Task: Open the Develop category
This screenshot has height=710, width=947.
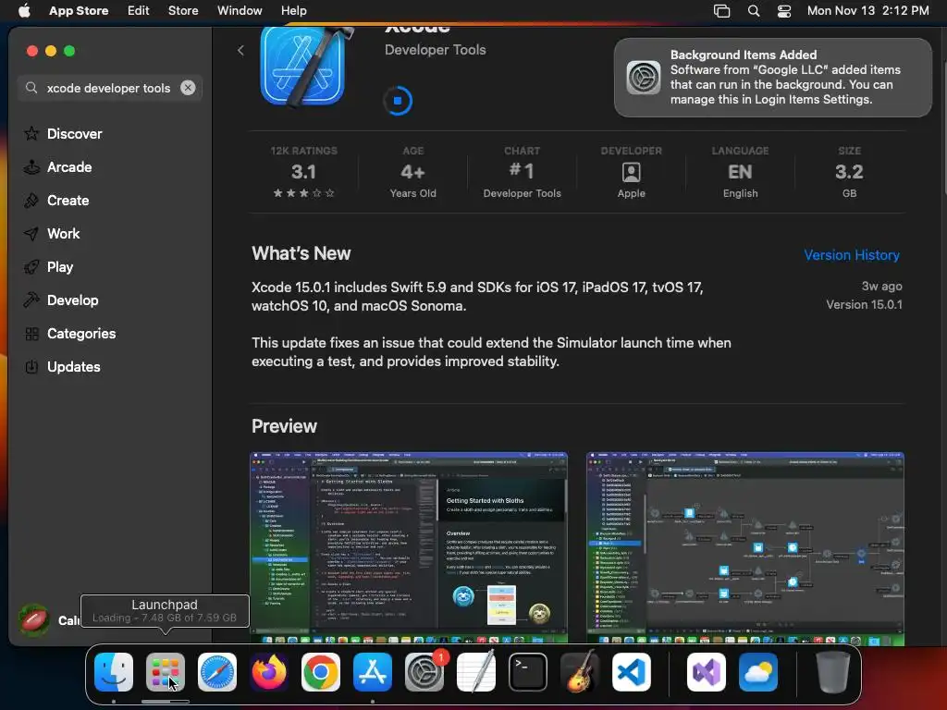Action: pyautogui.click(x=61, y=300)
